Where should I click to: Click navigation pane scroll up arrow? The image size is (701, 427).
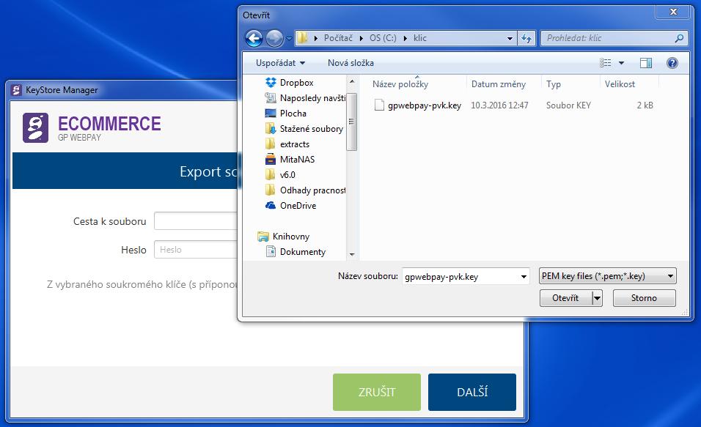[x=352, y=82]
